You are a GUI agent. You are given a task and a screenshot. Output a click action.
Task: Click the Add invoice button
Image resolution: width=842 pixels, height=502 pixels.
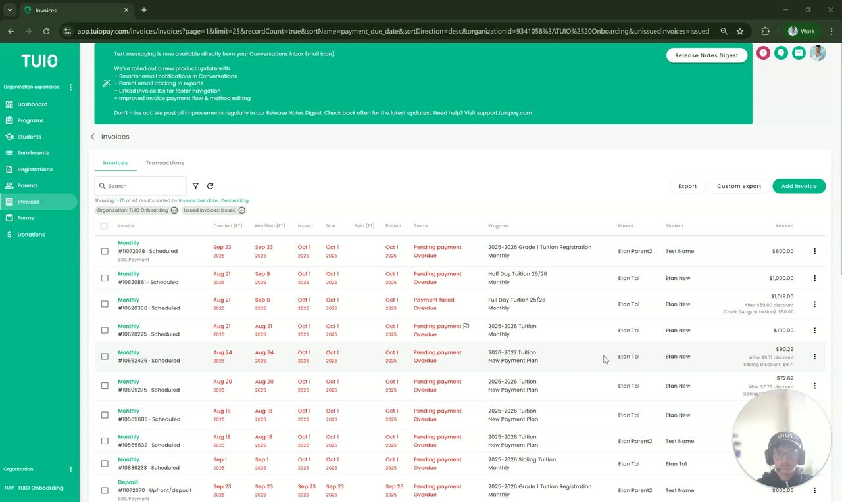[799, 186]
